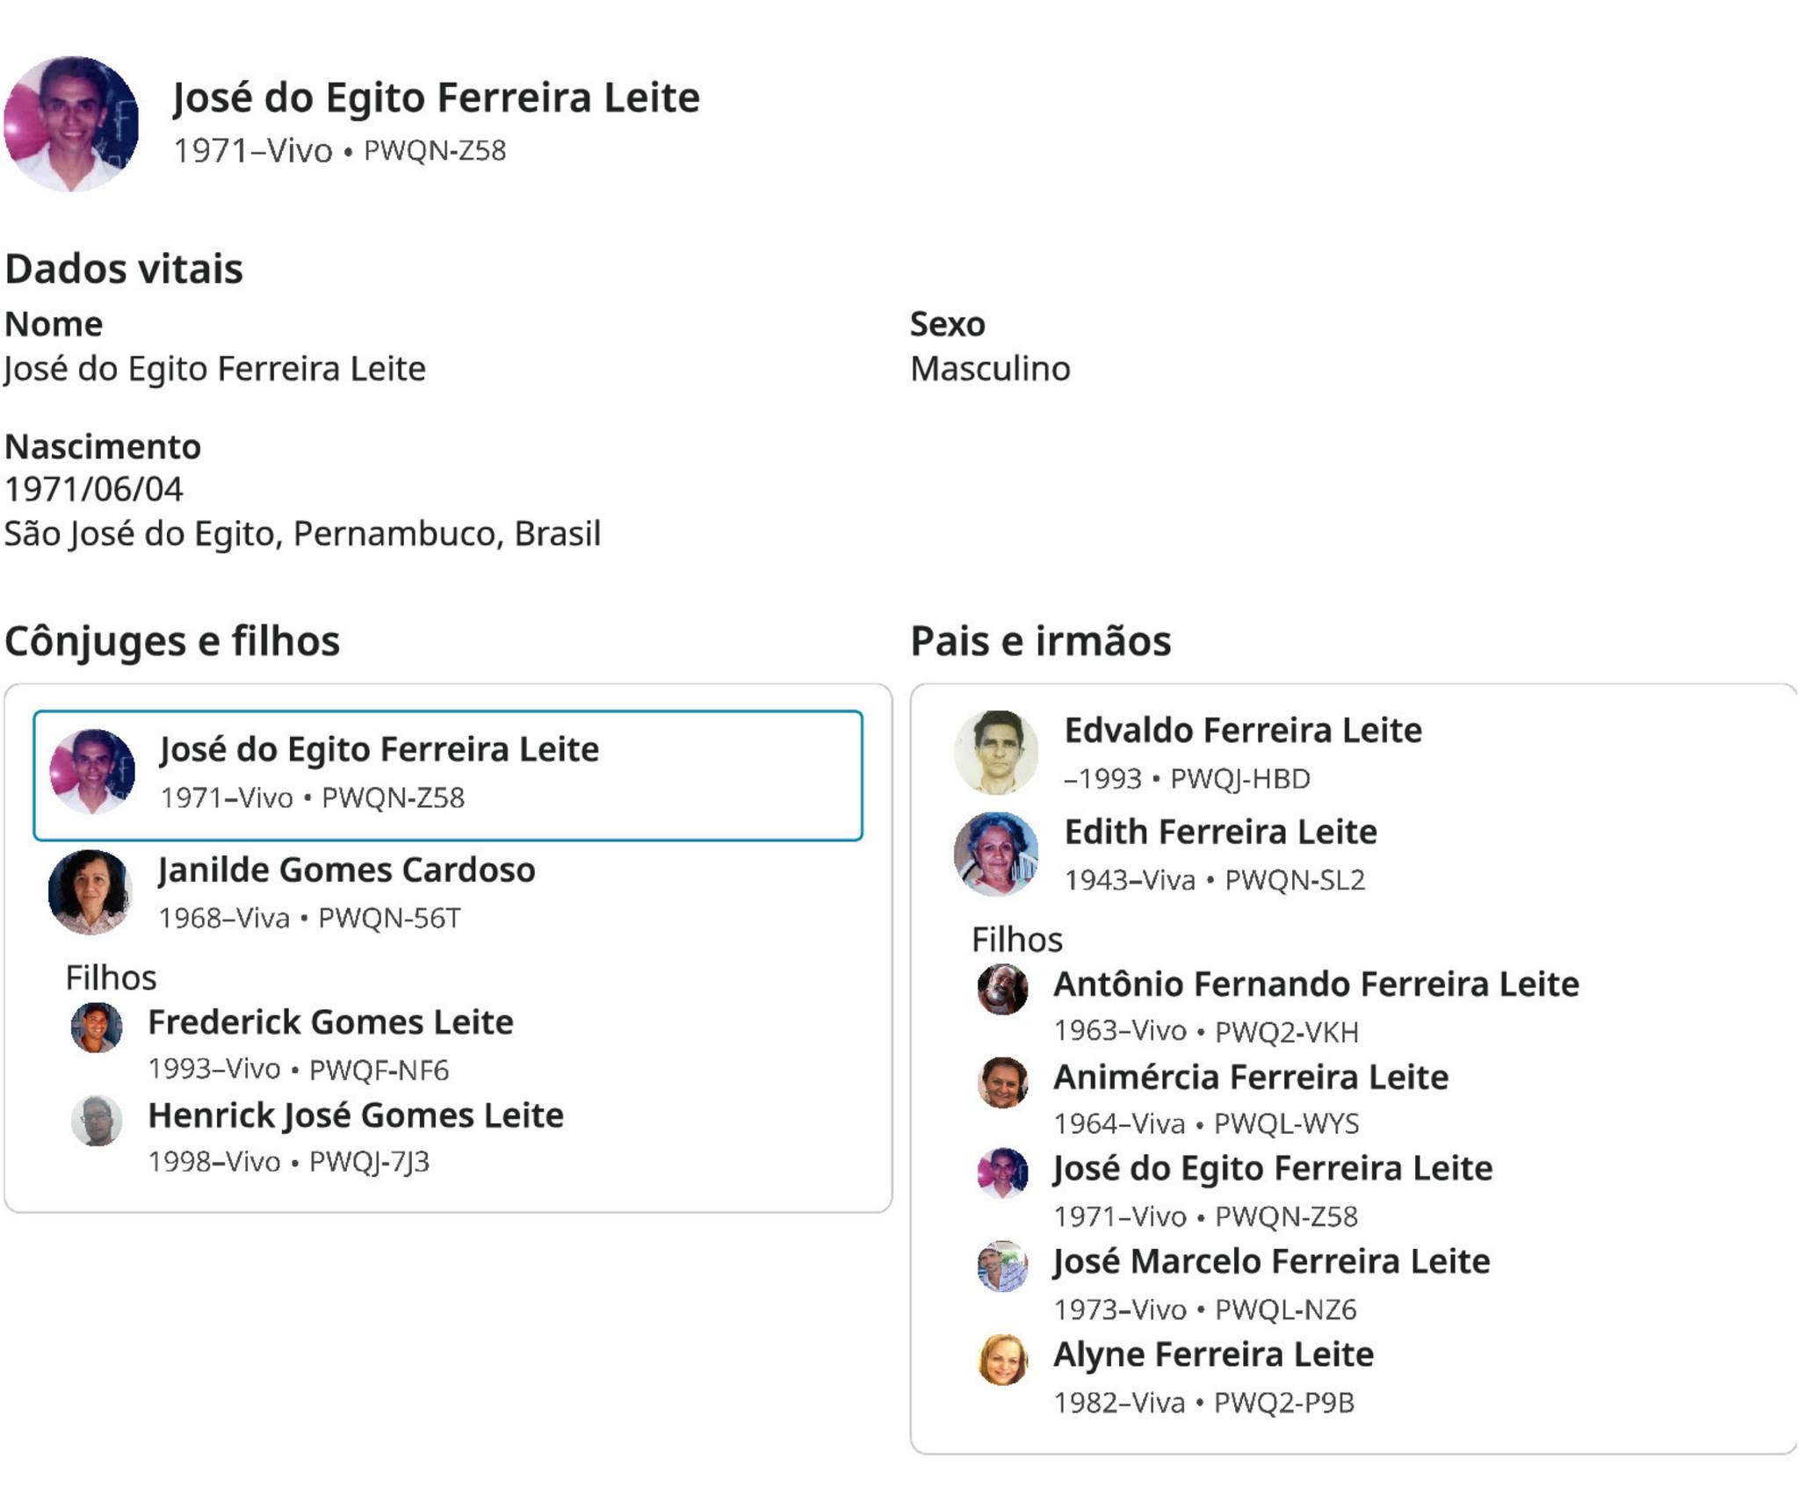Screen dimensions: 1799x1508
Task: Open Henrick José Gomes Leite link
Action: 356,1115
